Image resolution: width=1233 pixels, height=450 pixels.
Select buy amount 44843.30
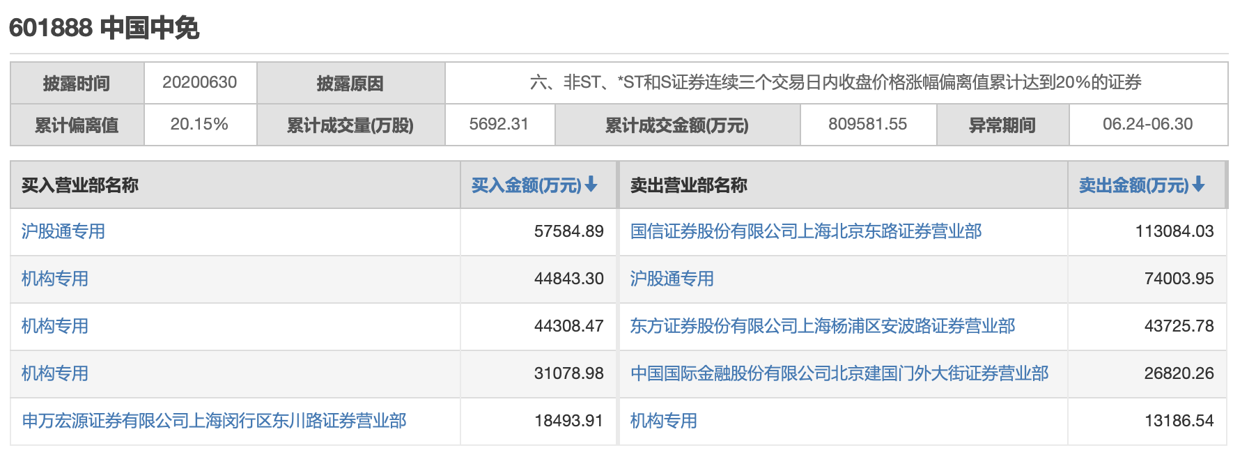[569, 279]
